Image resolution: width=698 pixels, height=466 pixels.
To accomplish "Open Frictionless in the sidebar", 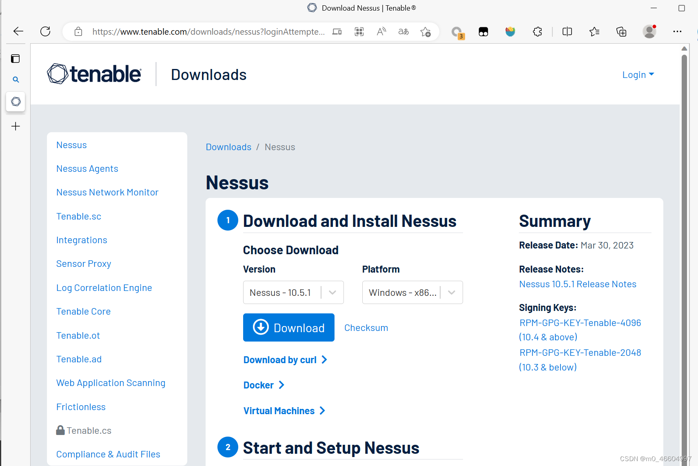I will 81,407.
